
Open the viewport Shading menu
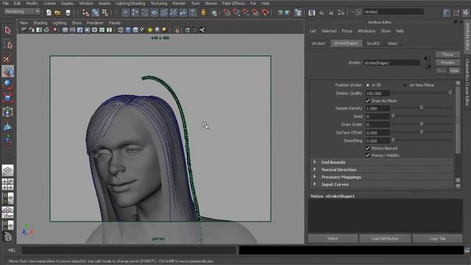point(40,23)
